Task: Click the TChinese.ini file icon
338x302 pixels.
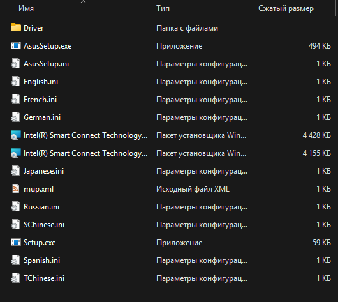Action: click(x=15, y=278)
